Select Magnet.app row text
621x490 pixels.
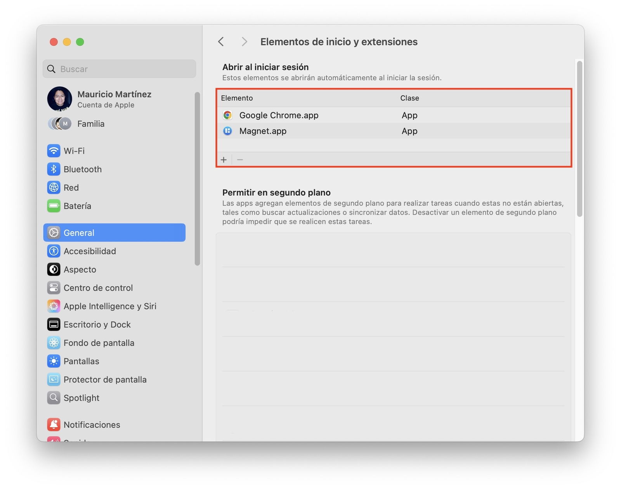click(x=263, y=131)
